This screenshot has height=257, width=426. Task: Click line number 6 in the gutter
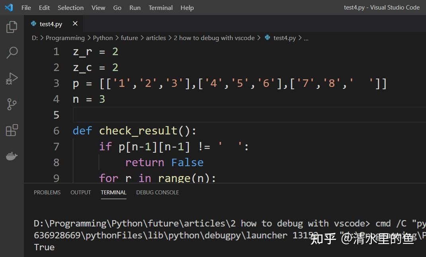pyautogui.click(x=56, y=131)
